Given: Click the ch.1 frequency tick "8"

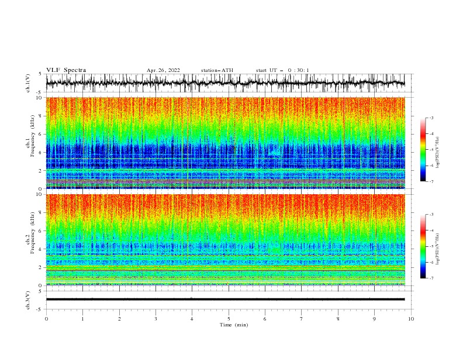Looking at the screenshot, I should (40, 116).
